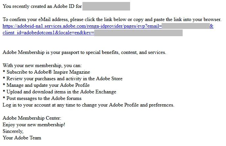Viewport: 226px width, 146px height.
Task: Click the 'Post messages to the Adobe forums' bullet
Action: [42, 98]
